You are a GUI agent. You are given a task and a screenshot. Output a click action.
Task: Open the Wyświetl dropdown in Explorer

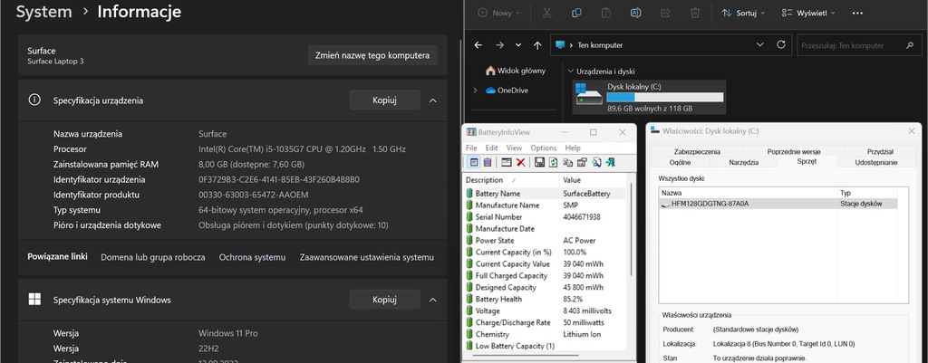tap(808, 13)
